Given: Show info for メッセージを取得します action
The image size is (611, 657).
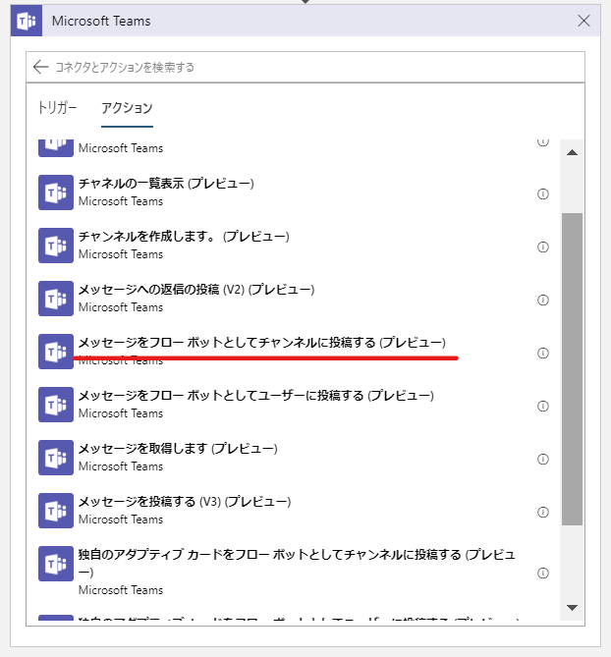Looking at the screenshot, I should click(543, 460).
